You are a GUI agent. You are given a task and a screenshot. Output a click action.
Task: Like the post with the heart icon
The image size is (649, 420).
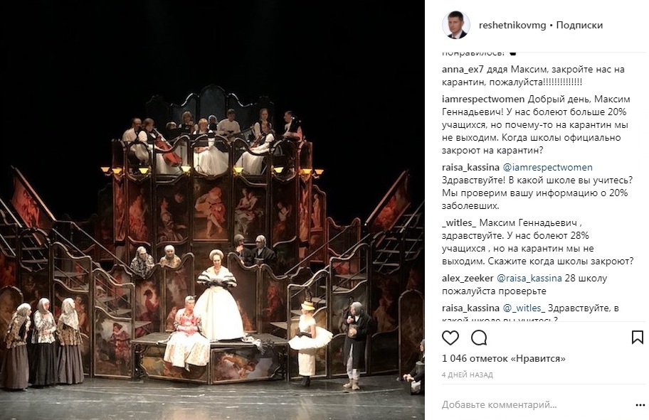[x=450, y=338]
